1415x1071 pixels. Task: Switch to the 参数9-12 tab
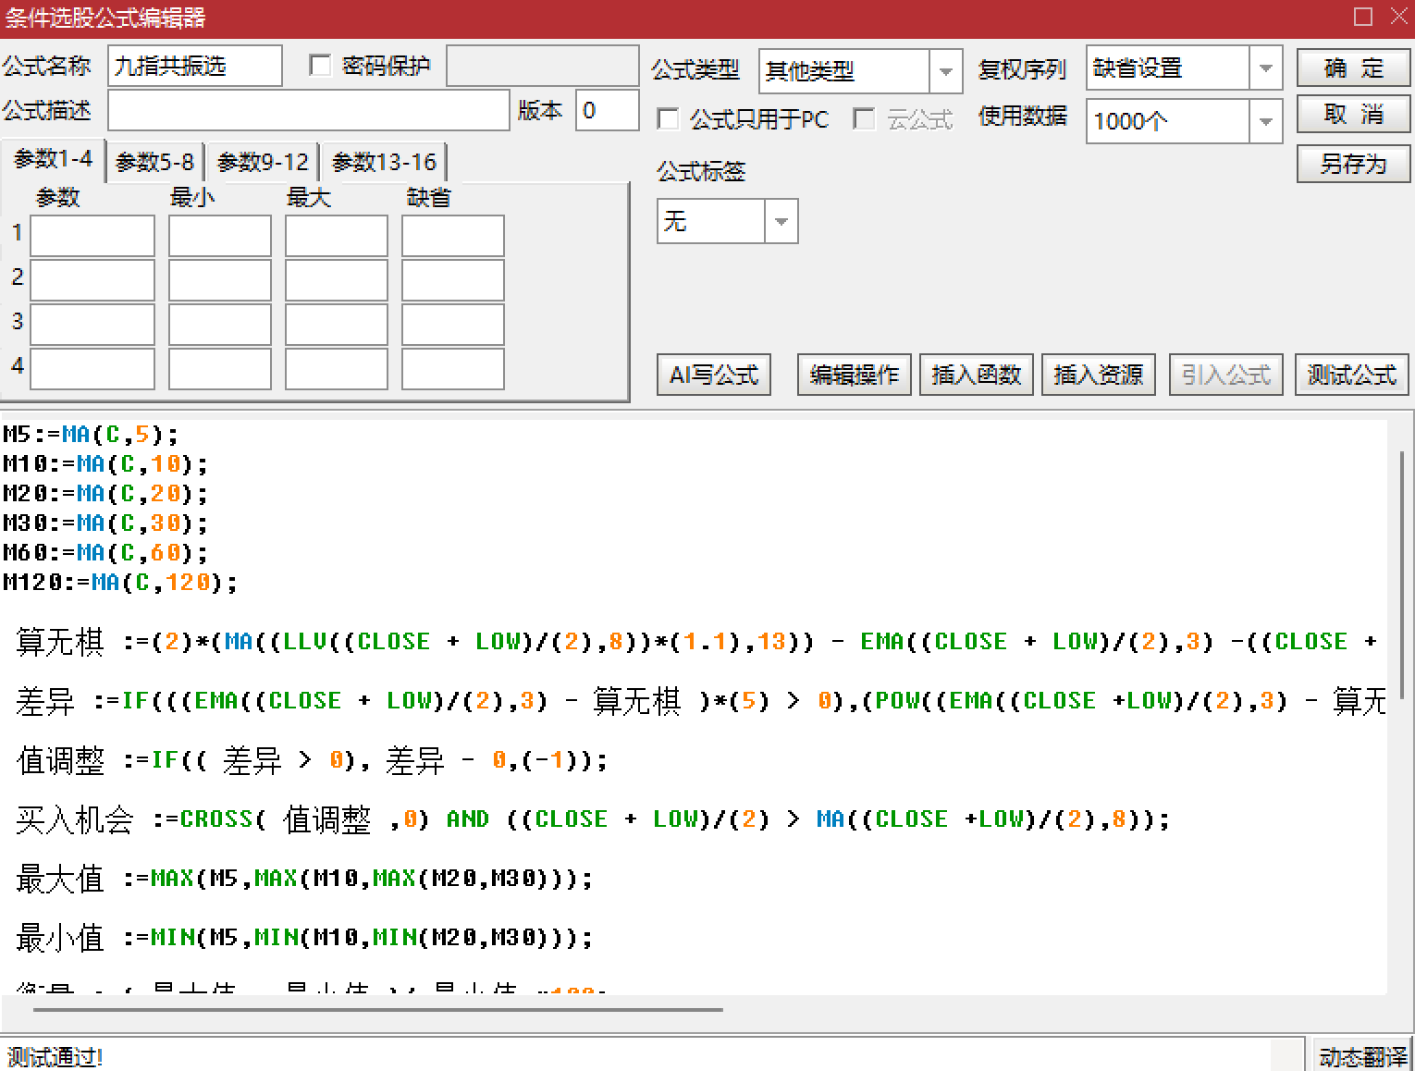pos(263,163)
